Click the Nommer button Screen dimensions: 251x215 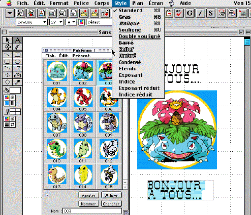88,204
